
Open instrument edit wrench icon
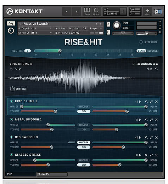pyautogui.click(x=11, y=23)
